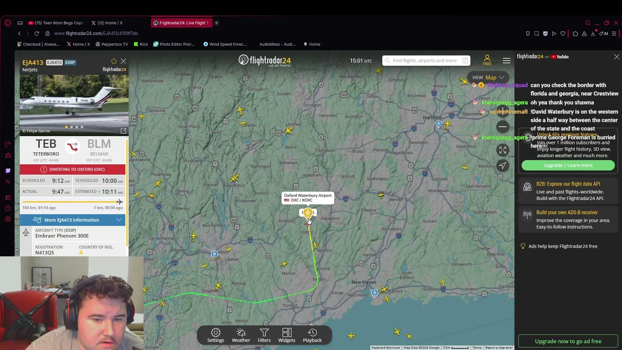Click the Bradley airport pin near Hartford
The width and height of the screenshot is (622, 350).
(438, 124)
